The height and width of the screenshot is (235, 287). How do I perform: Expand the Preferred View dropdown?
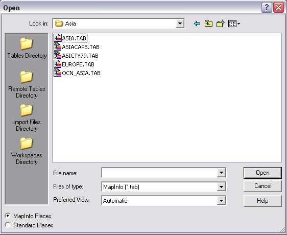(221, 201)
